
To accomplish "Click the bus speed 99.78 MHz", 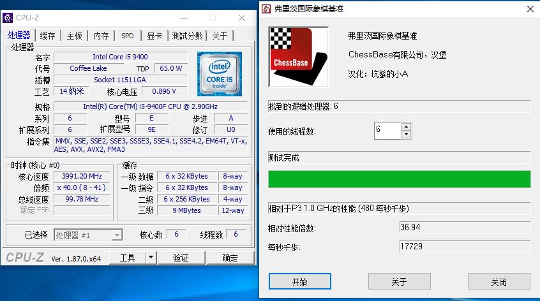I will click(82, 199).
